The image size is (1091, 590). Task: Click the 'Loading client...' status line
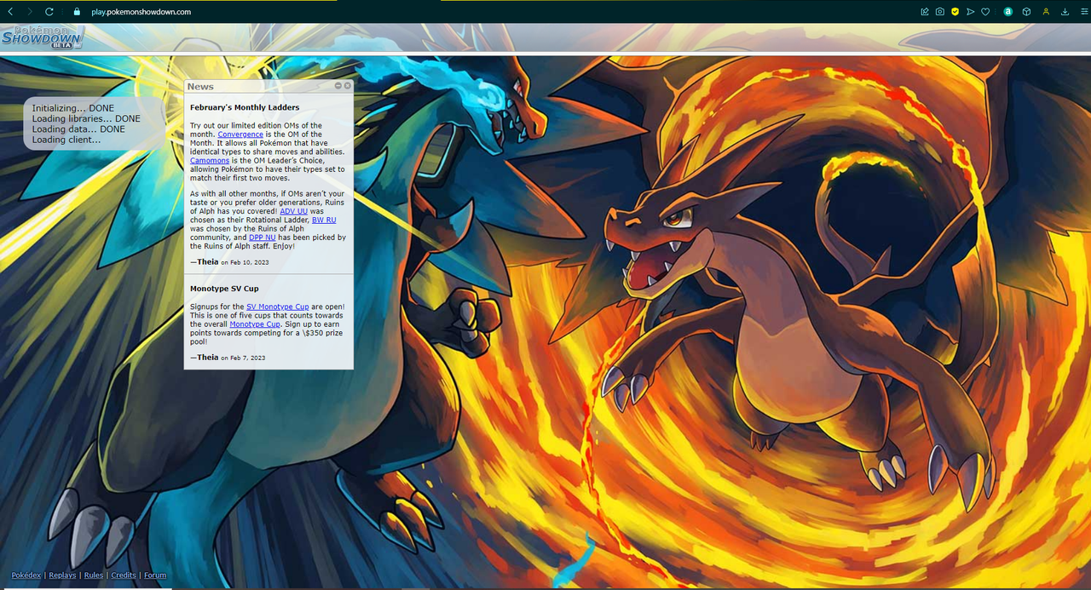66,140
